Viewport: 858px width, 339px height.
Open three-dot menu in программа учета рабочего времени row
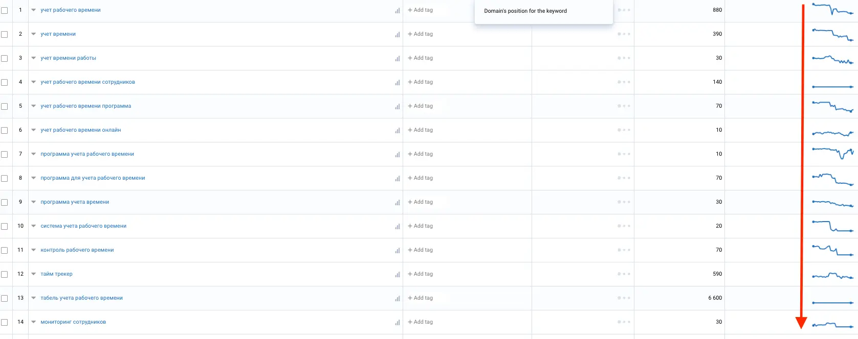pyautogui.click(x=624, y=154)
